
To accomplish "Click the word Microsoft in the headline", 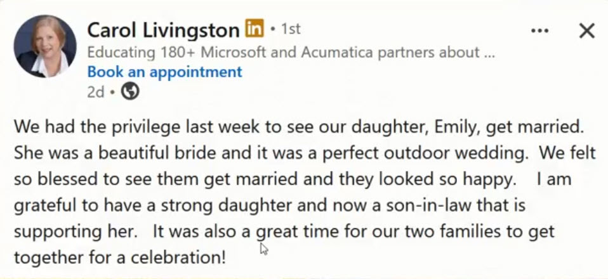I will (x=234, y=52).
